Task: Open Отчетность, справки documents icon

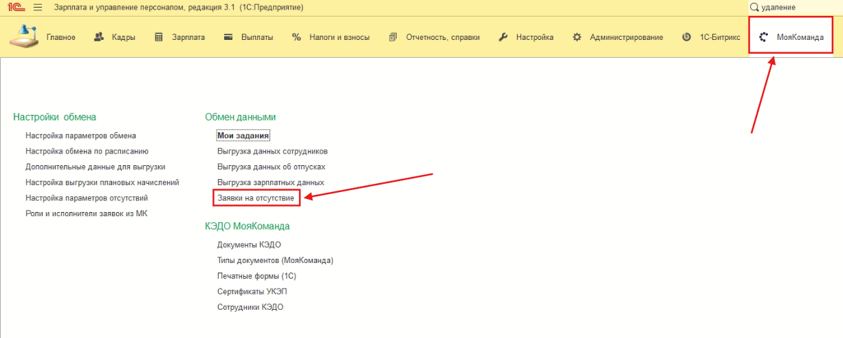Action: coord(393,37)
